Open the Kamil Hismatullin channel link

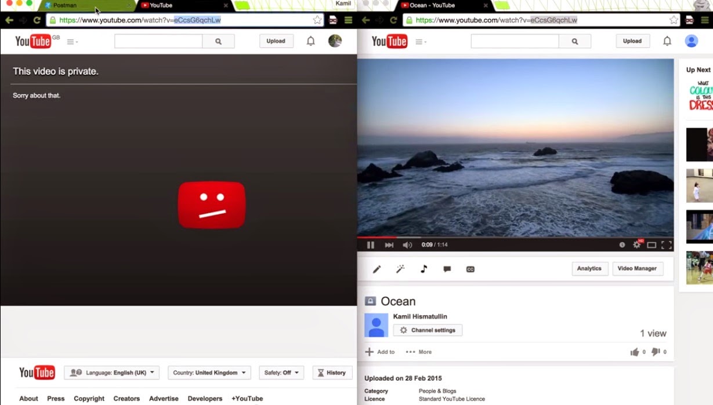tap(420, 316)
